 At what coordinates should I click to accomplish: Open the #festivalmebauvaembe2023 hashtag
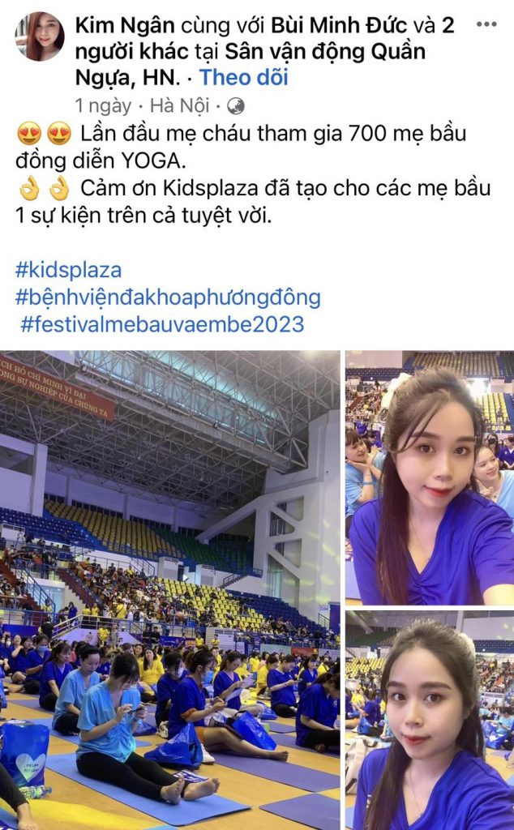162,324
